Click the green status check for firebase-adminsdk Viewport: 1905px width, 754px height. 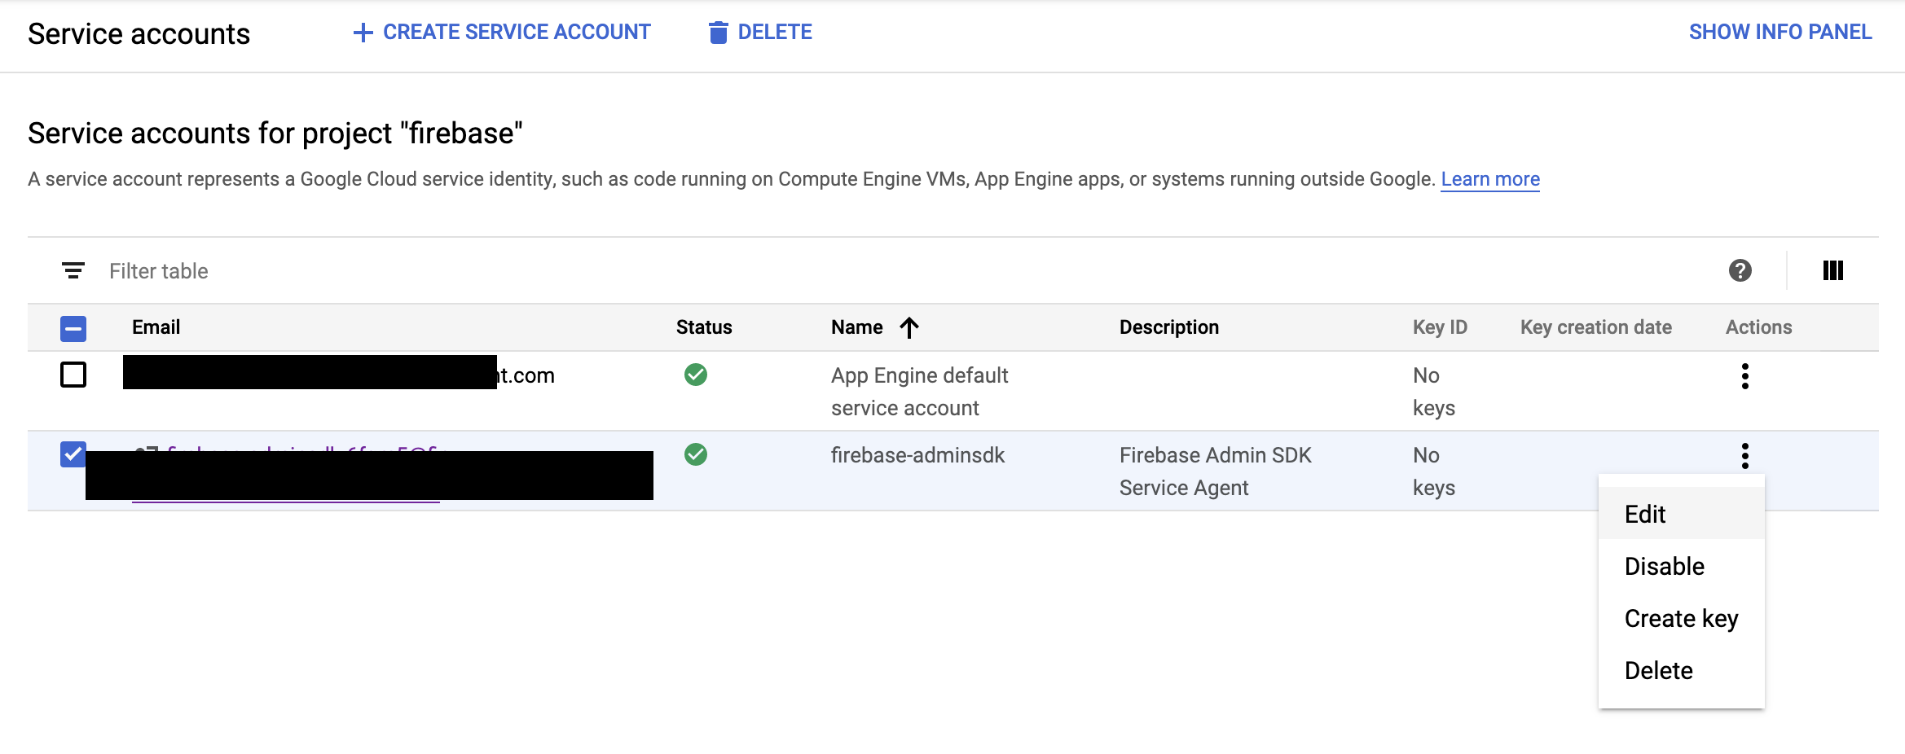pyautogui.click(x=696, y=454)
